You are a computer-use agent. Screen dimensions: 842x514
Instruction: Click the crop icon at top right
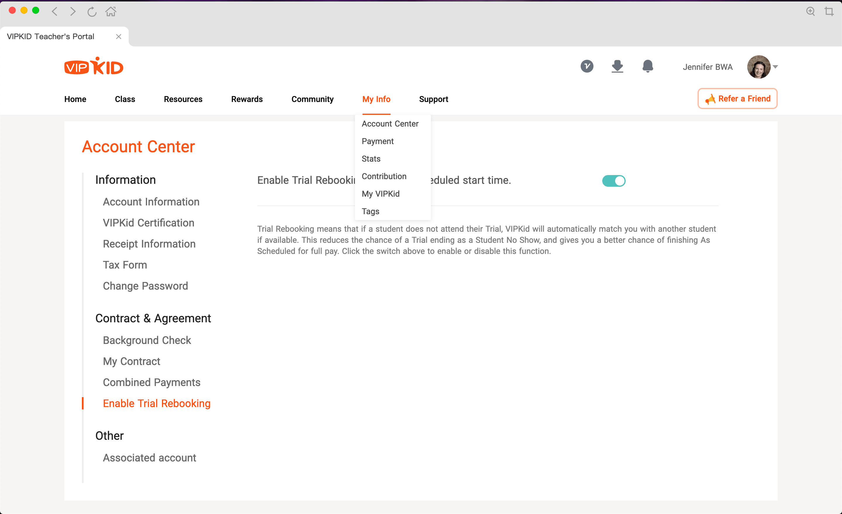coord(829,12)
